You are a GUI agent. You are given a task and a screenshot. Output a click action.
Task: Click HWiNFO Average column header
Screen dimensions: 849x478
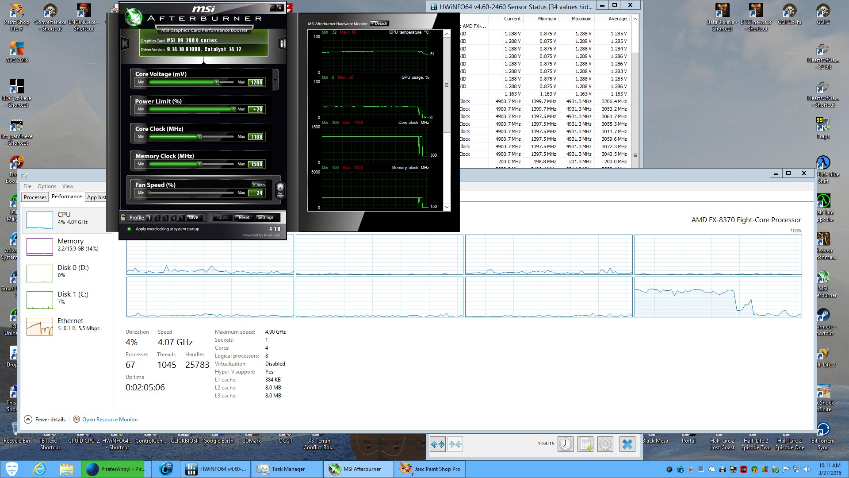click(612, 19)
